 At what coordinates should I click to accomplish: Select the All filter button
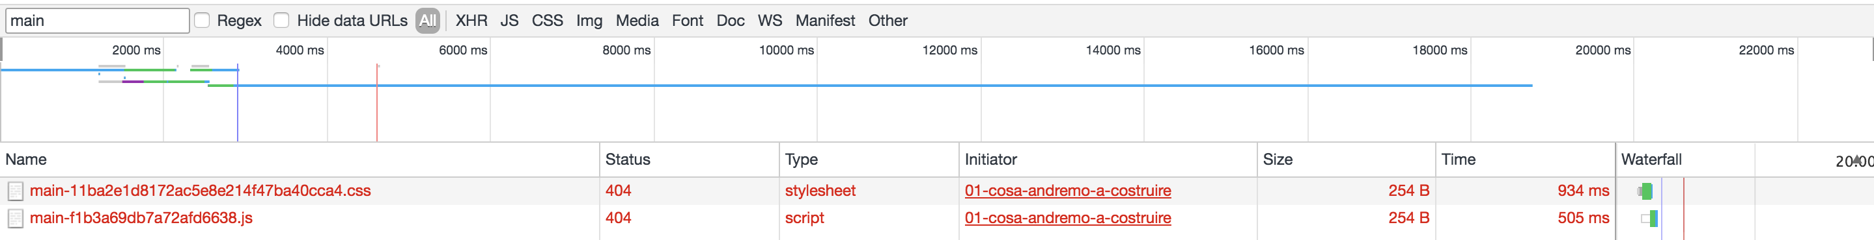pyautogui.click(x=428, y=20)
